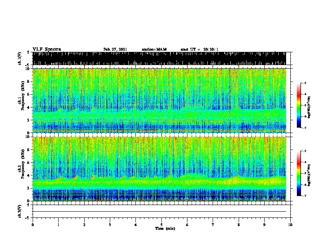
Task: Select the date text "Feb. 27, 2021"
Action: pos(115,49)
